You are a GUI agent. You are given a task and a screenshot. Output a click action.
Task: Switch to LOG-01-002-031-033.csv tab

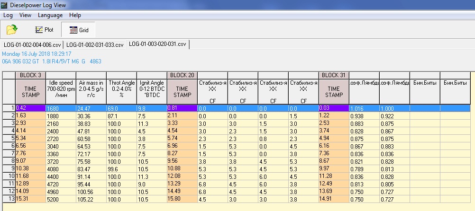[95, 44]
